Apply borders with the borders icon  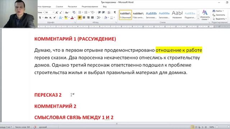tap(112, 18)
